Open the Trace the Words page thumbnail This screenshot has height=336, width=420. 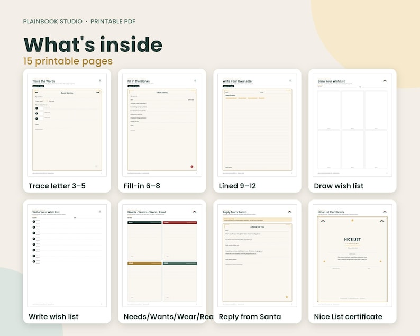67,125
